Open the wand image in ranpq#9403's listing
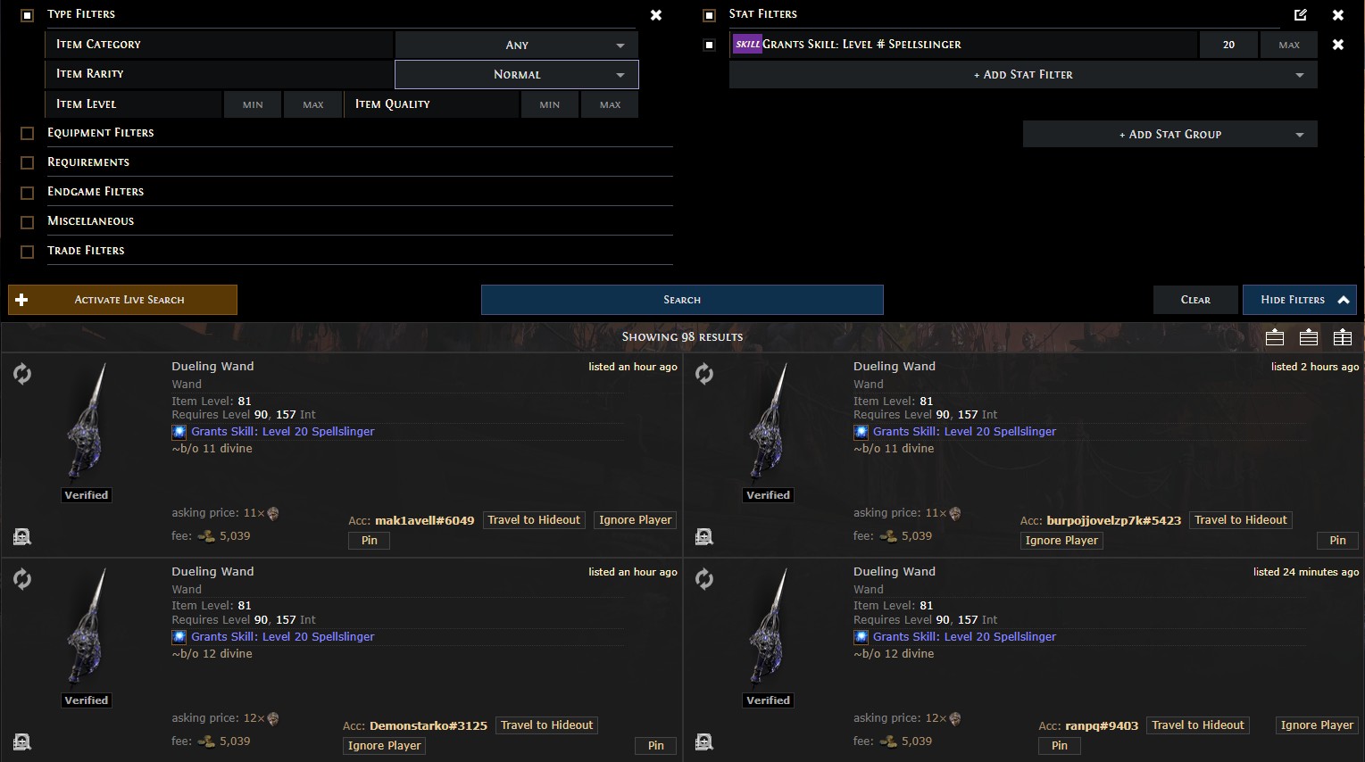This screenshot has width=1365, height=762. [x=769, y=628]
